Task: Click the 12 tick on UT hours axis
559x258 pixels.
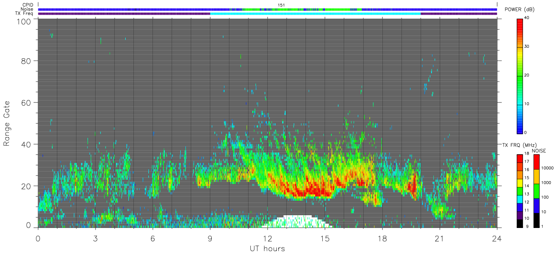Action: click(268, 238)
